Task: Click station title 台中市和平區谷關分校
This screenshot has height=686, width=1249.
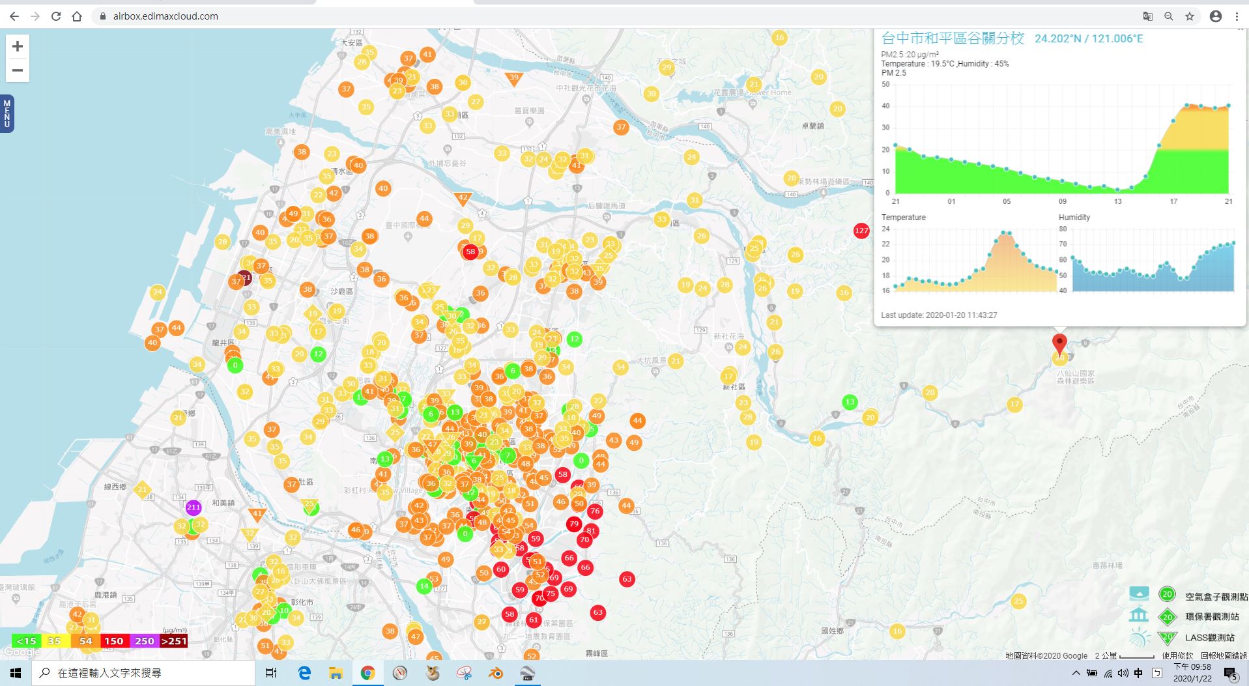Action: [953, 38]
